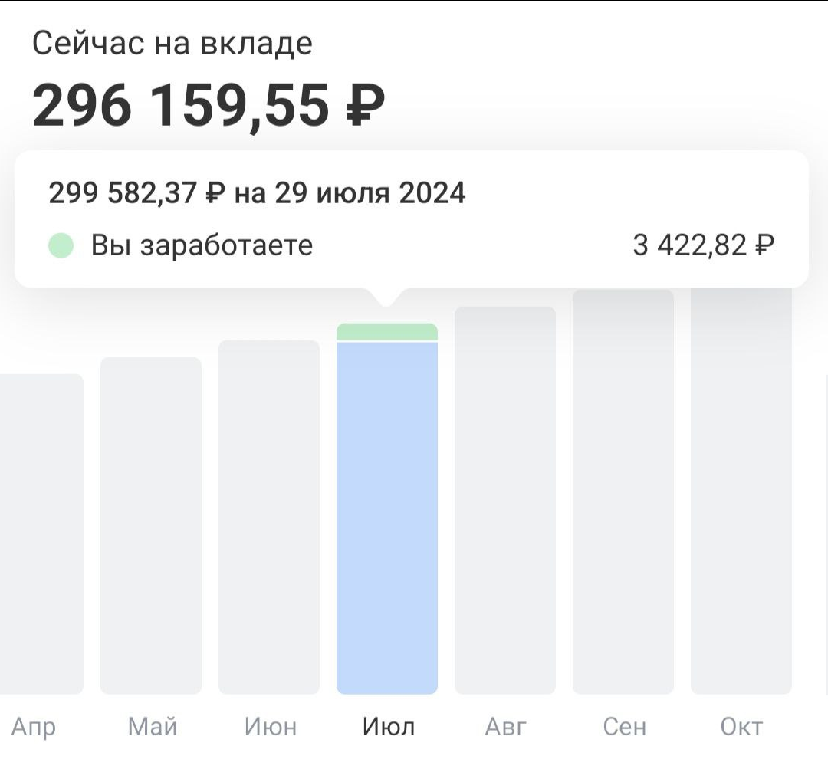
Task: Click the current balance '296 159,55 ₽'
Action: pos(208,106)
